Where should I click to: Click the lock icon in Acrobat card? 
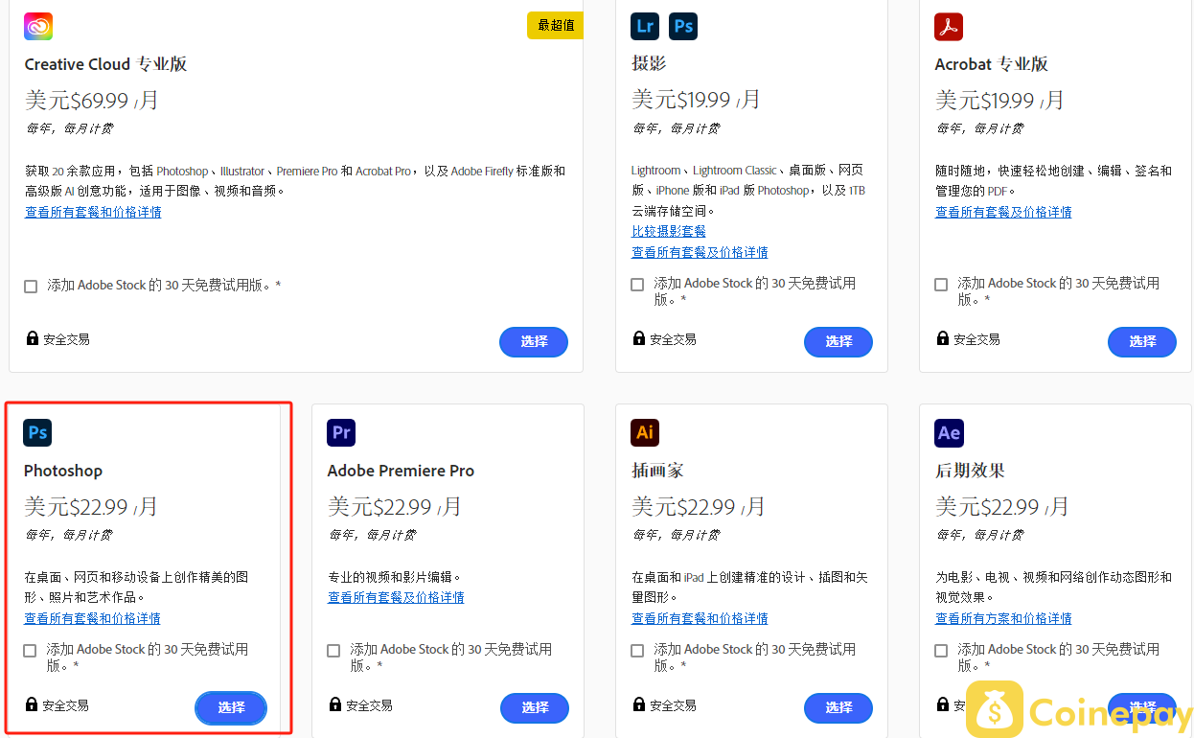coord(943,338)
